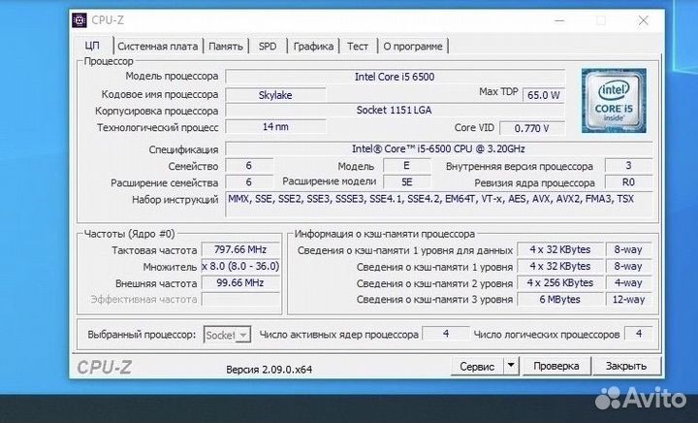This screenshot has height=423, width=698.
Task: Click the Socket 1151 LGA field
Action: click(395, 110)
